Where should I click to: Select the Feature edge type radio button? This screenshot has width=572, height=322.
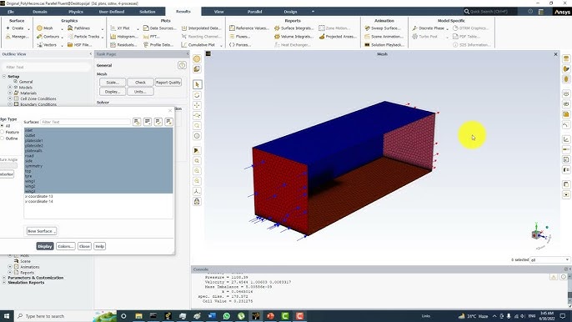coord(3,132)
